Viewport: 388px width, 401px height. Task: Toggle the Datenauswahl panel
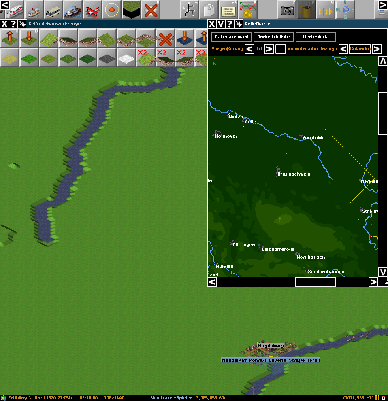[231, 37]
